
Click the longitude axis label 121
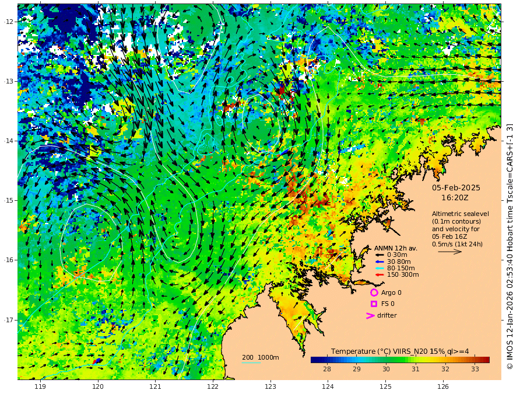coord(156,386)
